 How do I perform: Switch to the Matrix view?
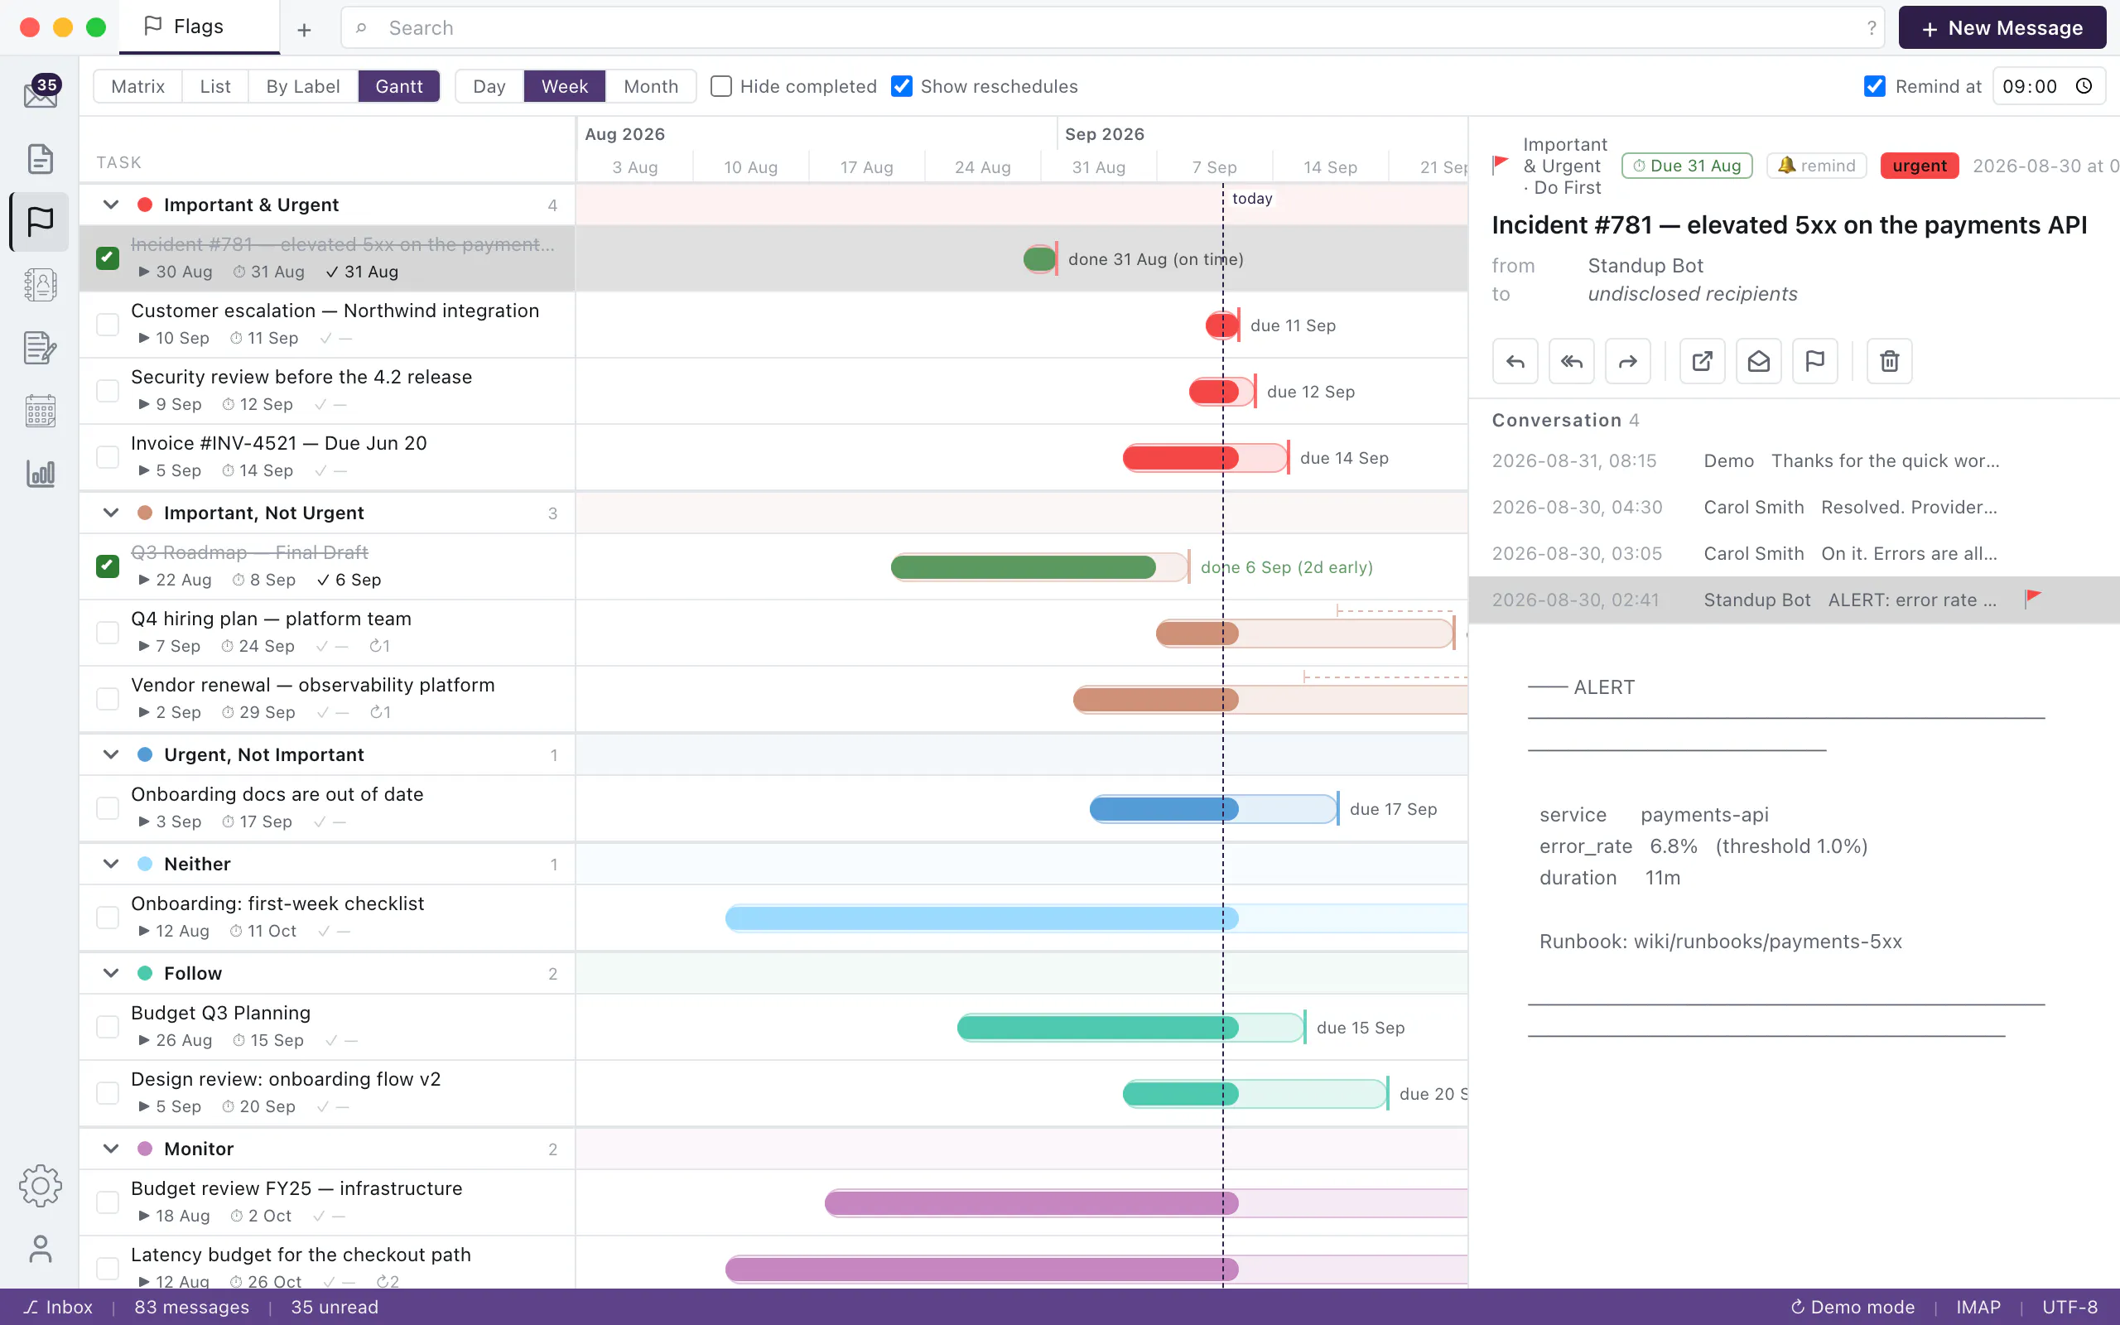coord(137,86)
